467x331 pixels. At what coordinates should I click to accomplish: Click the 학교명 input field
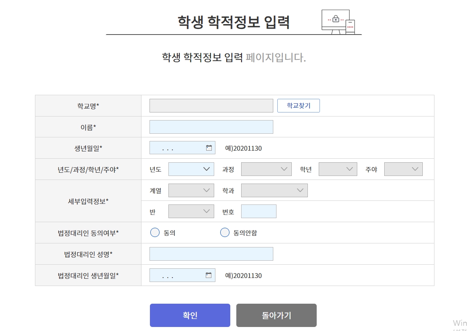211,105
